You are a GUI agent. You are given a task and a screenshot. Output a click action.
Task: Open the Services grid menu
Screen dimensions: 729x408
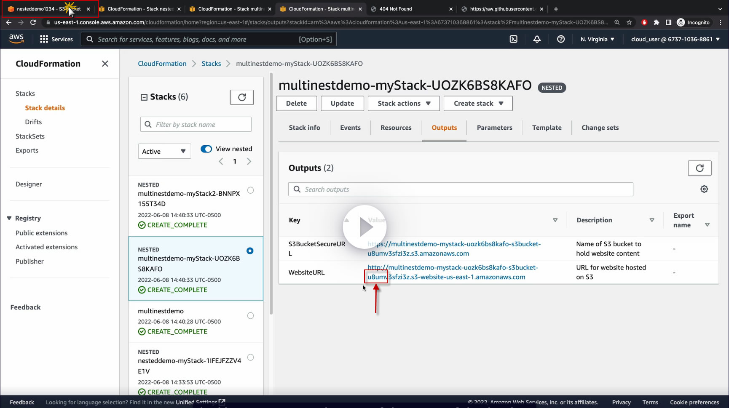(x=56, y=39)
